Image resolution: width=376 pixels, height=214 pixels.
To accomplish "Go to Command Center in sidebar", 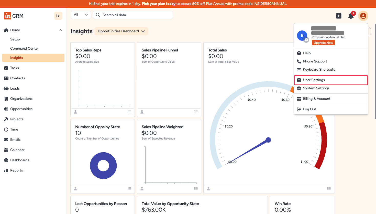I will [x=25, y=49].
